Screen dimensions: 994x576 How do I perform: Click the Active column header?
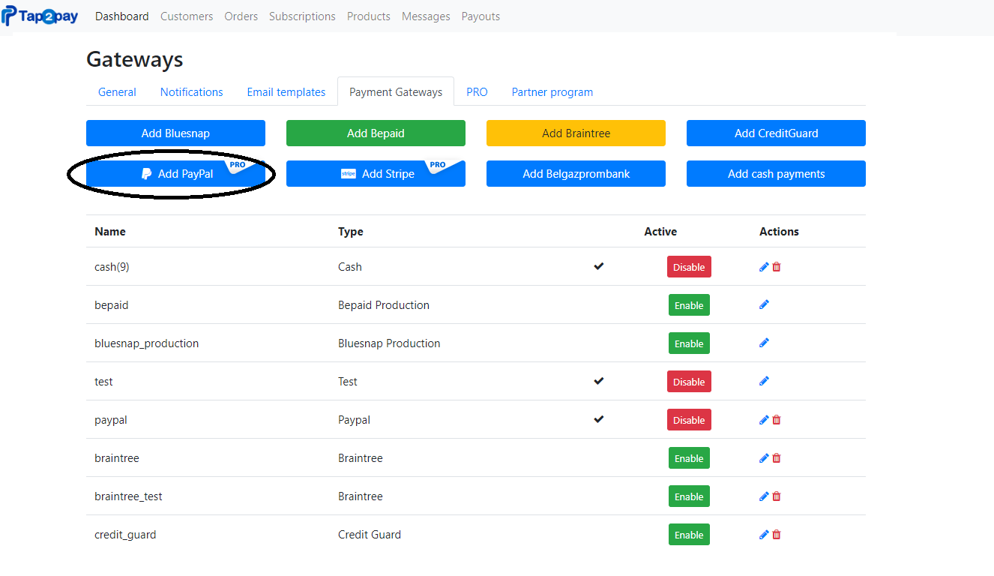point(660,232)
